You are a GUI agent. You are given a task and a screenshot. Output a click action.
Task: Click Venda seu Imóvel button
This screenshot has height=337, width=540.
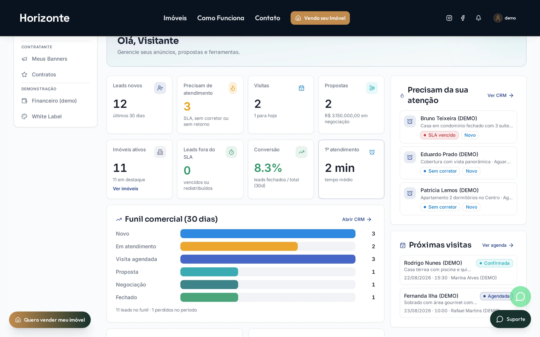(x=320, y=18)
